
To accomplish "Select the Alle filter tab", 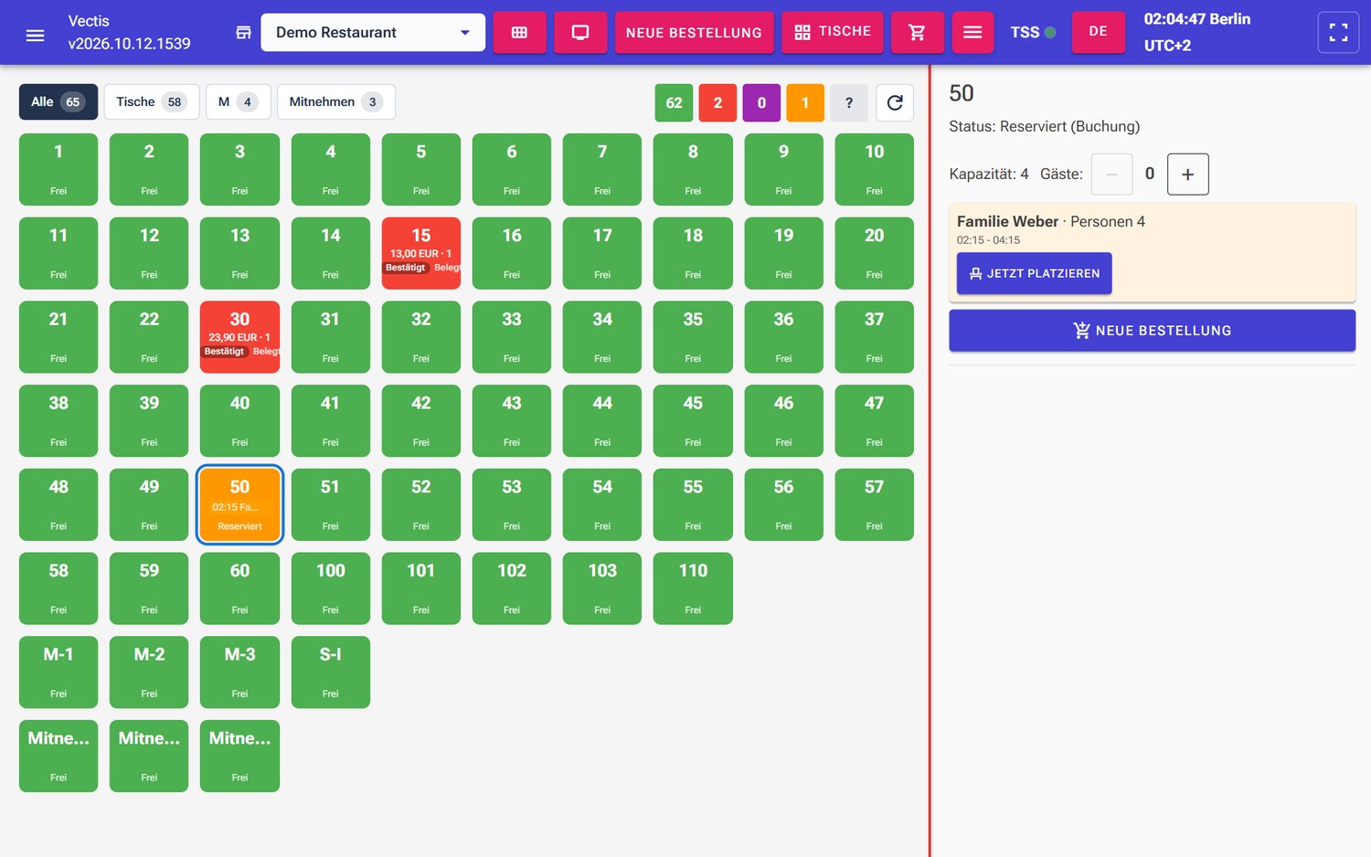I will tap(58, 101).
